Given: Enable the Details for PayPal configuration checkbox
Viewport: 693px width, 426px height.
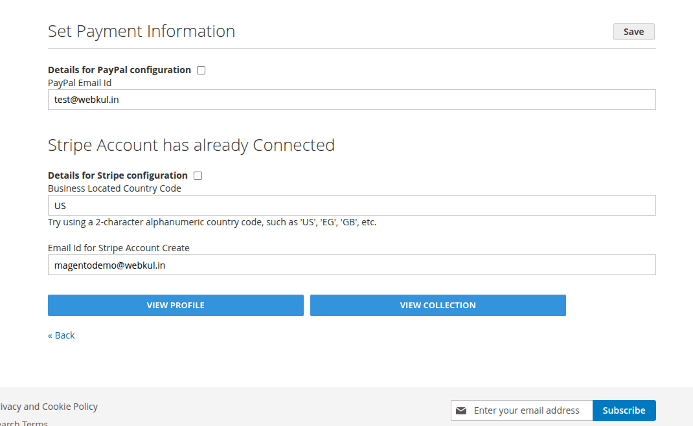Looking at the screenshot, I should pos(201,70).
